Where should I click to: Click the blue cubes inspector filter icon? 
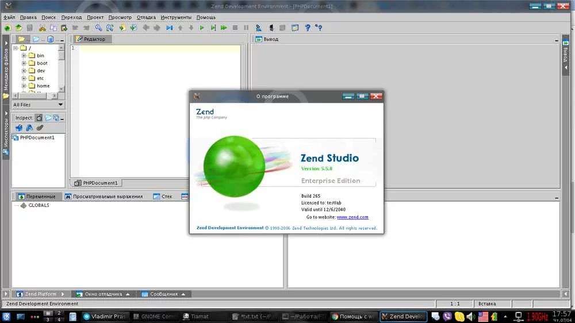tap(19, 128)
